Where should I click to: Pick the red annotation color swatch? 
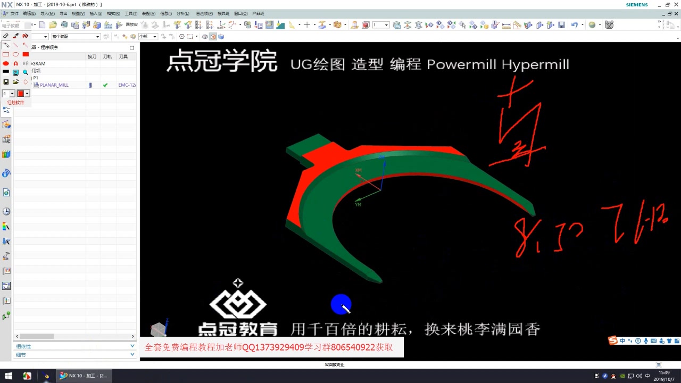(x=21, y=93)
